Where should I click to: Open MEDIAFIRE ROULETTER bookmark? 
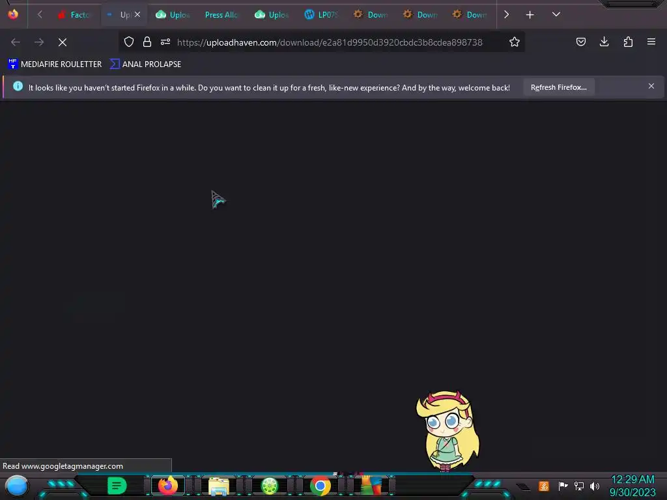(x=55, y=64)
